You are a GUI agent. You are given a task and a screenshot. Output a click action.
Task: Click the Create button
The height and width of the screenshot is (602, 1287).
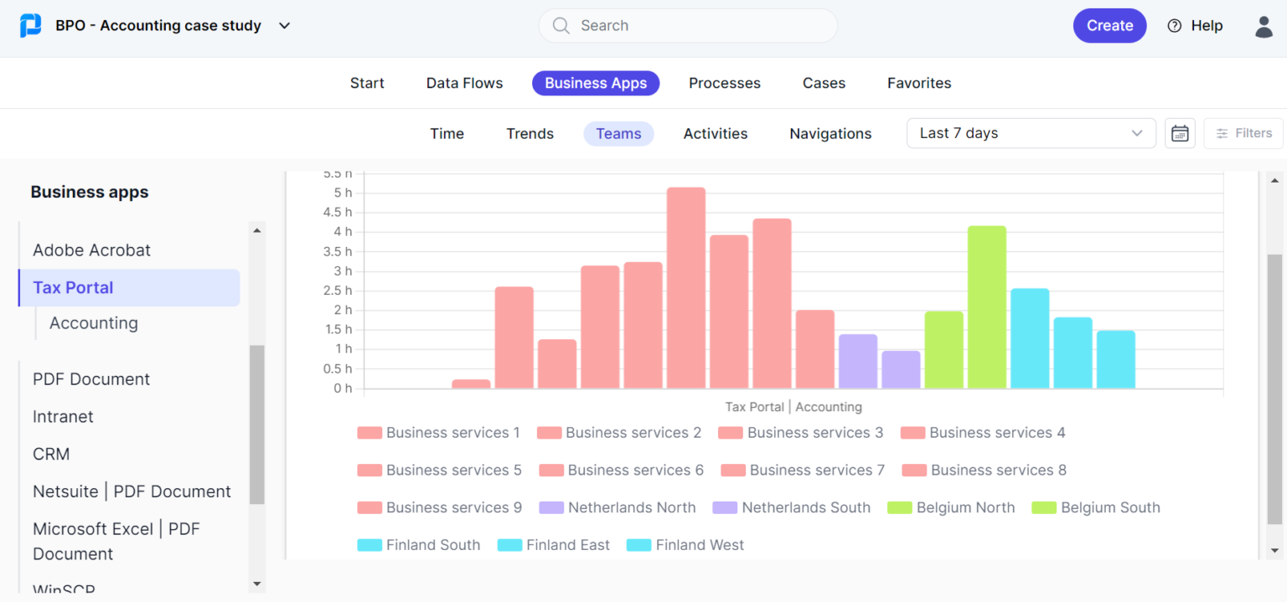pos(1109,25)
